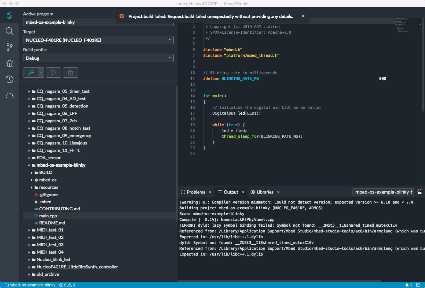Select output source mbed-os-example-blinky dropdown

pyautogui.click(x=383, y=192)
